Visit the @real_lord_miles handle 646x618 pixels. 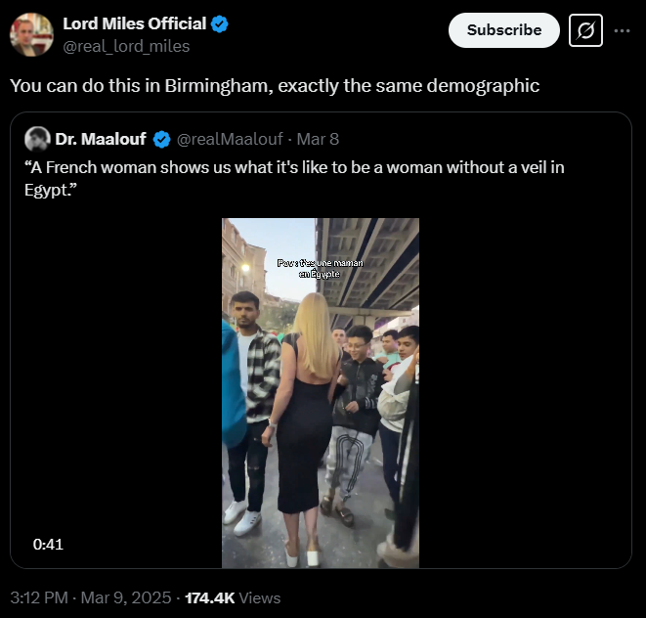(x=126, y=46)
